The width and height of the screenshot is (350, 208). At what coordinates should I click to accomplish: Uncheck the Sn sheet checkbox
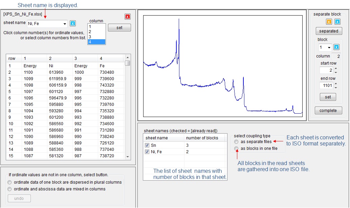(147, 145)
